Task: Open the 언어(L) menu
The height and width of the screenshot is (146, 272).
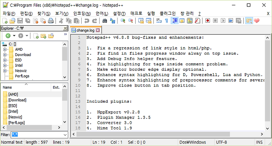Action: pyautogui.click(x=102, y=14)
